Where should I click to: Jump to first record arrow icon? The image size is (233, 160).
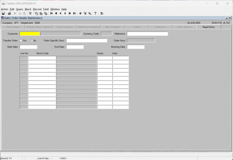coord(52,13)
